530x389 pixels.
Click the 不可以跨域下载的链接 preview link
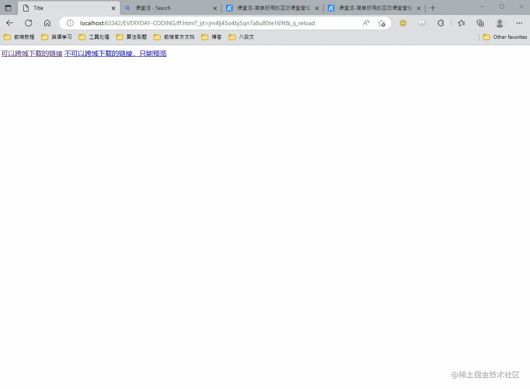pos(115,53)
